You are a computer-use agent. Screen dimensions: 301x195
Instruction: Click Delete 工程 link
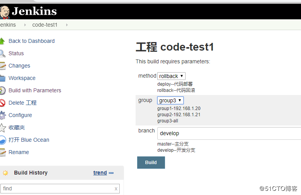[x=22, y=103]
